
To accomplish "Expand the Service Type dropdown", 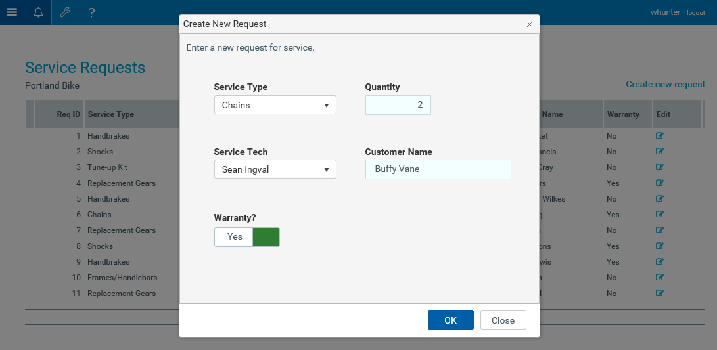I will click(x=275, y=105).
